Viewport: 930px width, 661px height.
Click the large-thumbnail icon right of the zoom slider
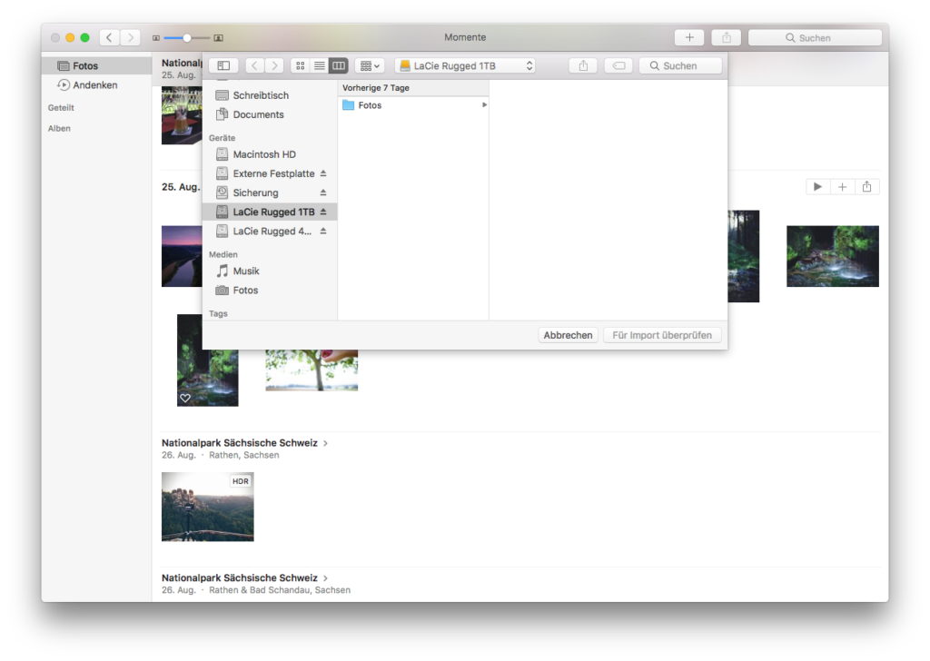[218, 38]
